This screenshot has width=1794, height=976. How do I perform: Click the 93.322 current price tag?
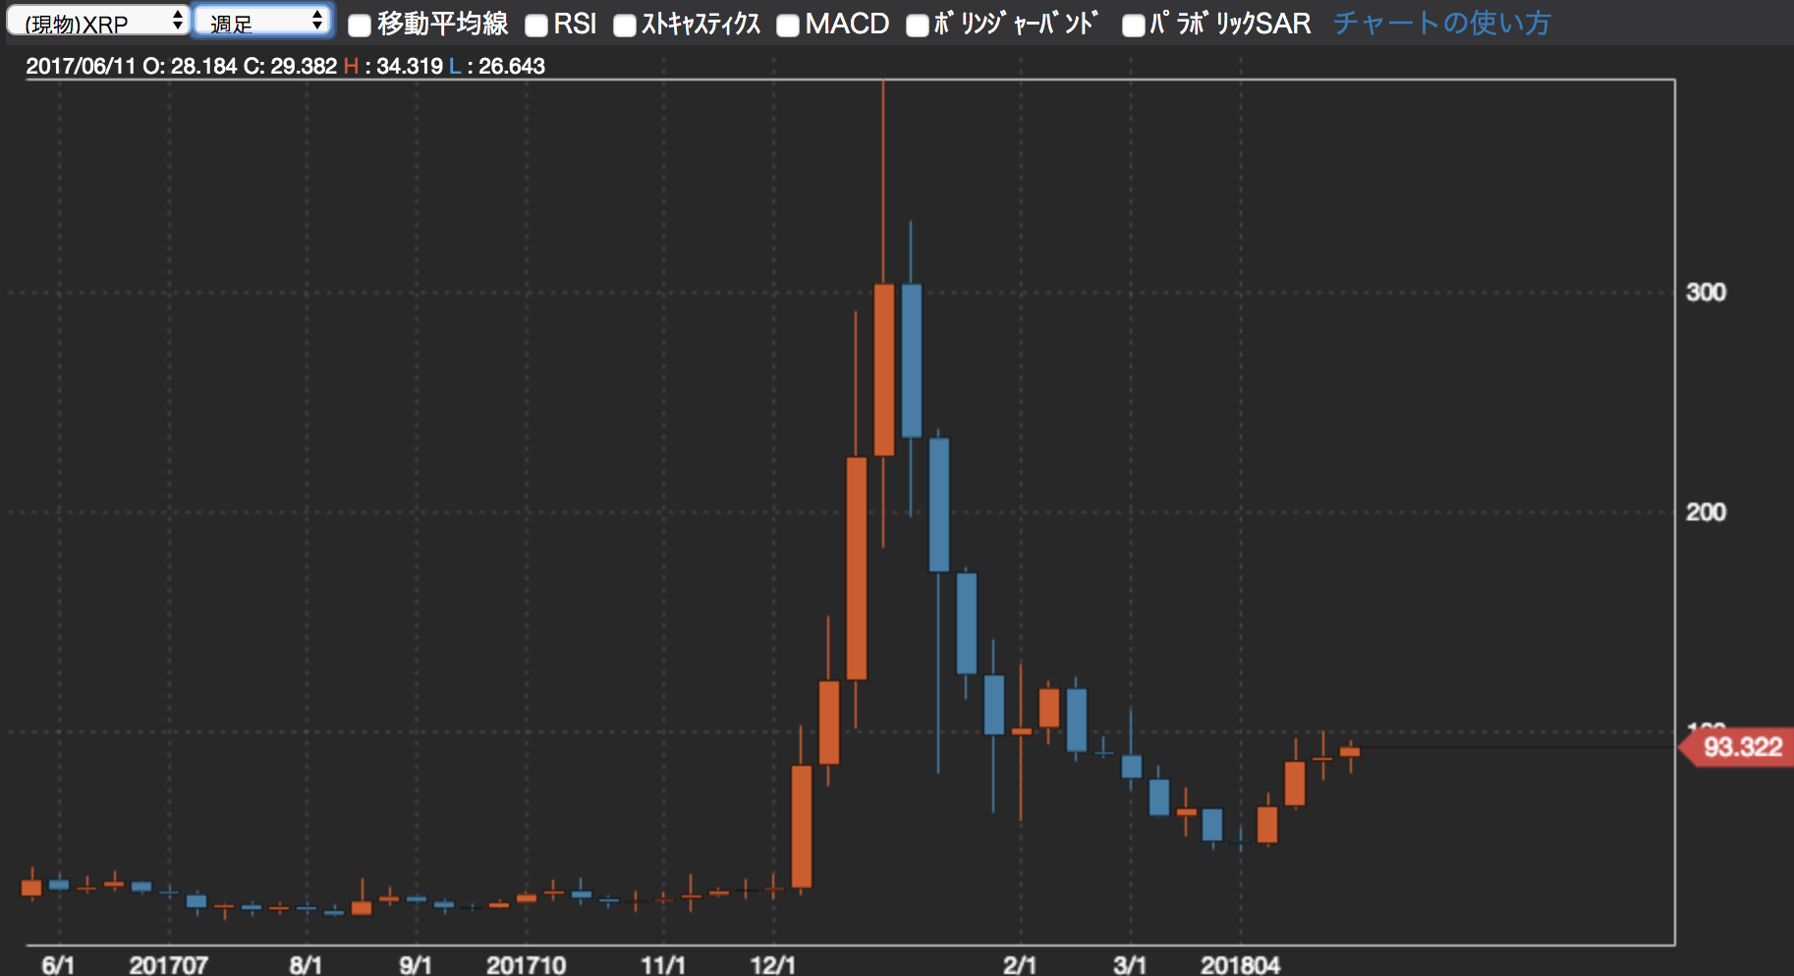tap(1737, 747)
